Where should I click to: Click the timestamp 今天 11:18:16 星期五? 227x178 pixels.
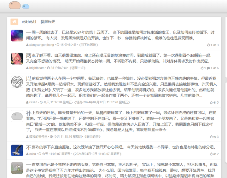click(x=68, y=137)
